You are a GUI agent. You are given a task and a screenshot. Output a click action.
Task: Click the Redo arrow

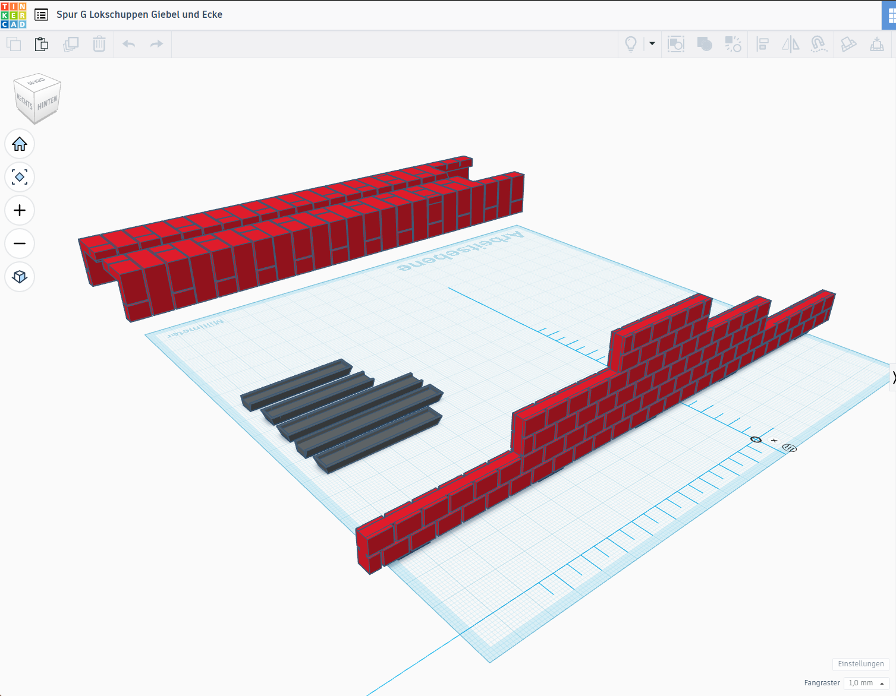(x=156, y=44)
